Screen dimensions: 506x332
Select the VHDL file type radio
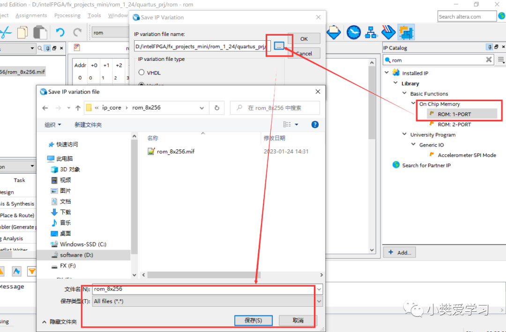(141, 73)
